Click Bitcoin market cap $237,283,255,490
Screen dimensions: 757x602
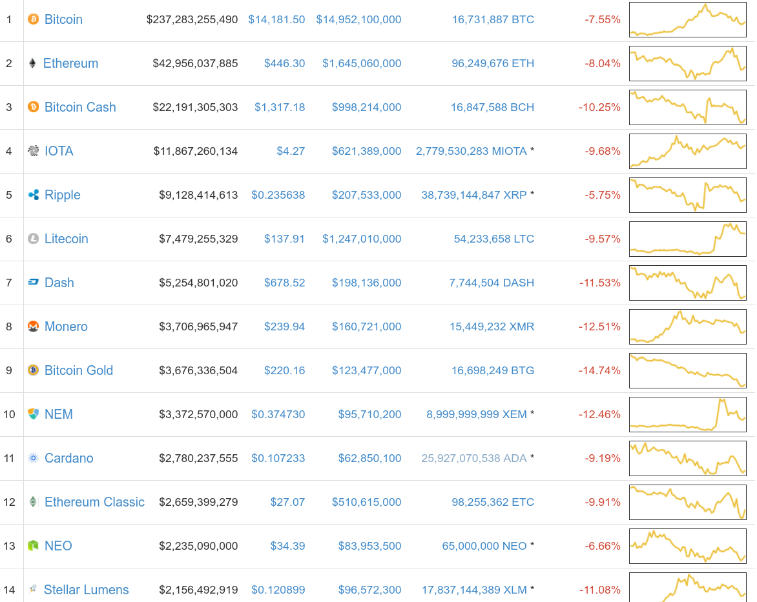pos(192,20)
